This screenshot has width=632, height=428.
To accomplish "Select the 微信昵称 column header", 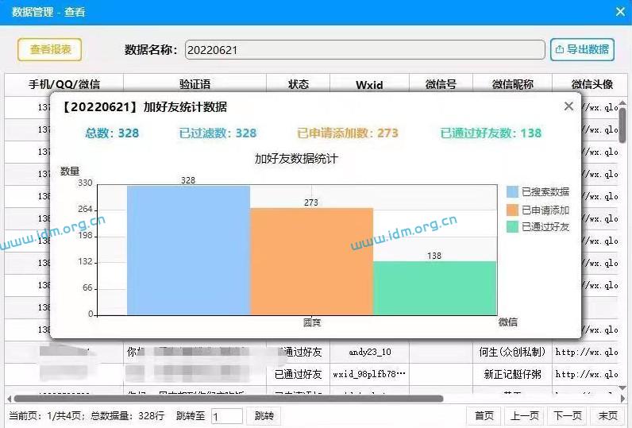I will pos(512,84).
